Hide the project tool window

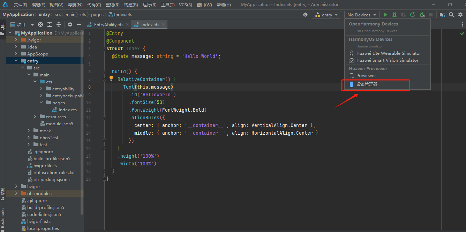click(x=79, y=24)
